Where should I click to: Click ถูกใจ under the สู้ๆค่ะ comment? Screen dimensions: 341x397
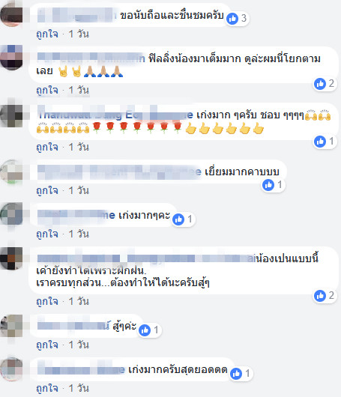tap(47, 345)
